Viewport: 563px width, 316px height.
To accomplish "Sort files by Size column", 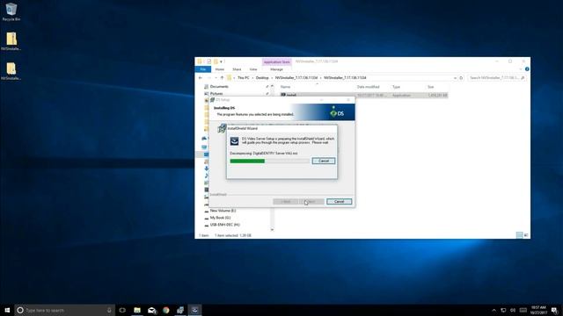I will 430,87.
